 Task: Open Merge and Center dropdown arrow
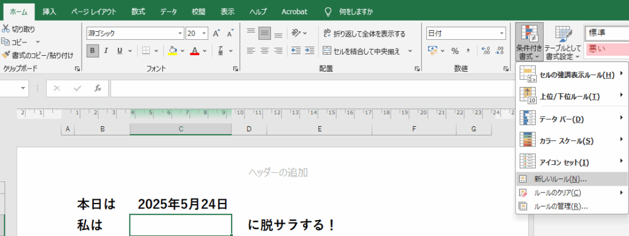coord(410,51)
